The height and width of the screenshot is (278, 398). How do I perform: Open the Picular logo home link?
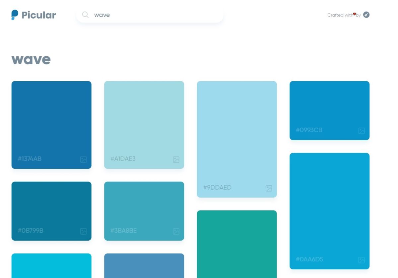[33, 15]
